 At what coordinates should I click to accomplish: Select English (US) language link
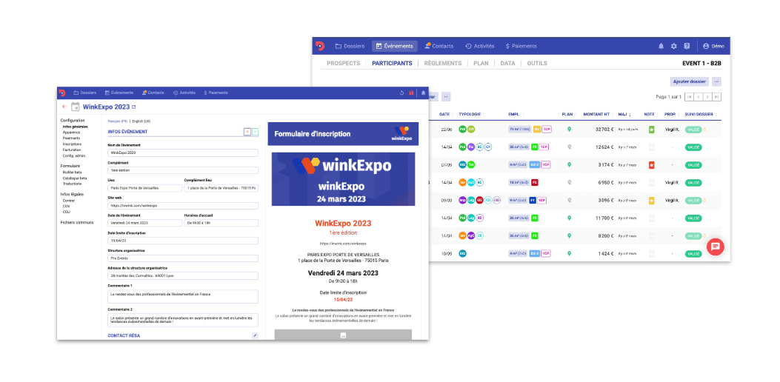click(x=141, y=121)
